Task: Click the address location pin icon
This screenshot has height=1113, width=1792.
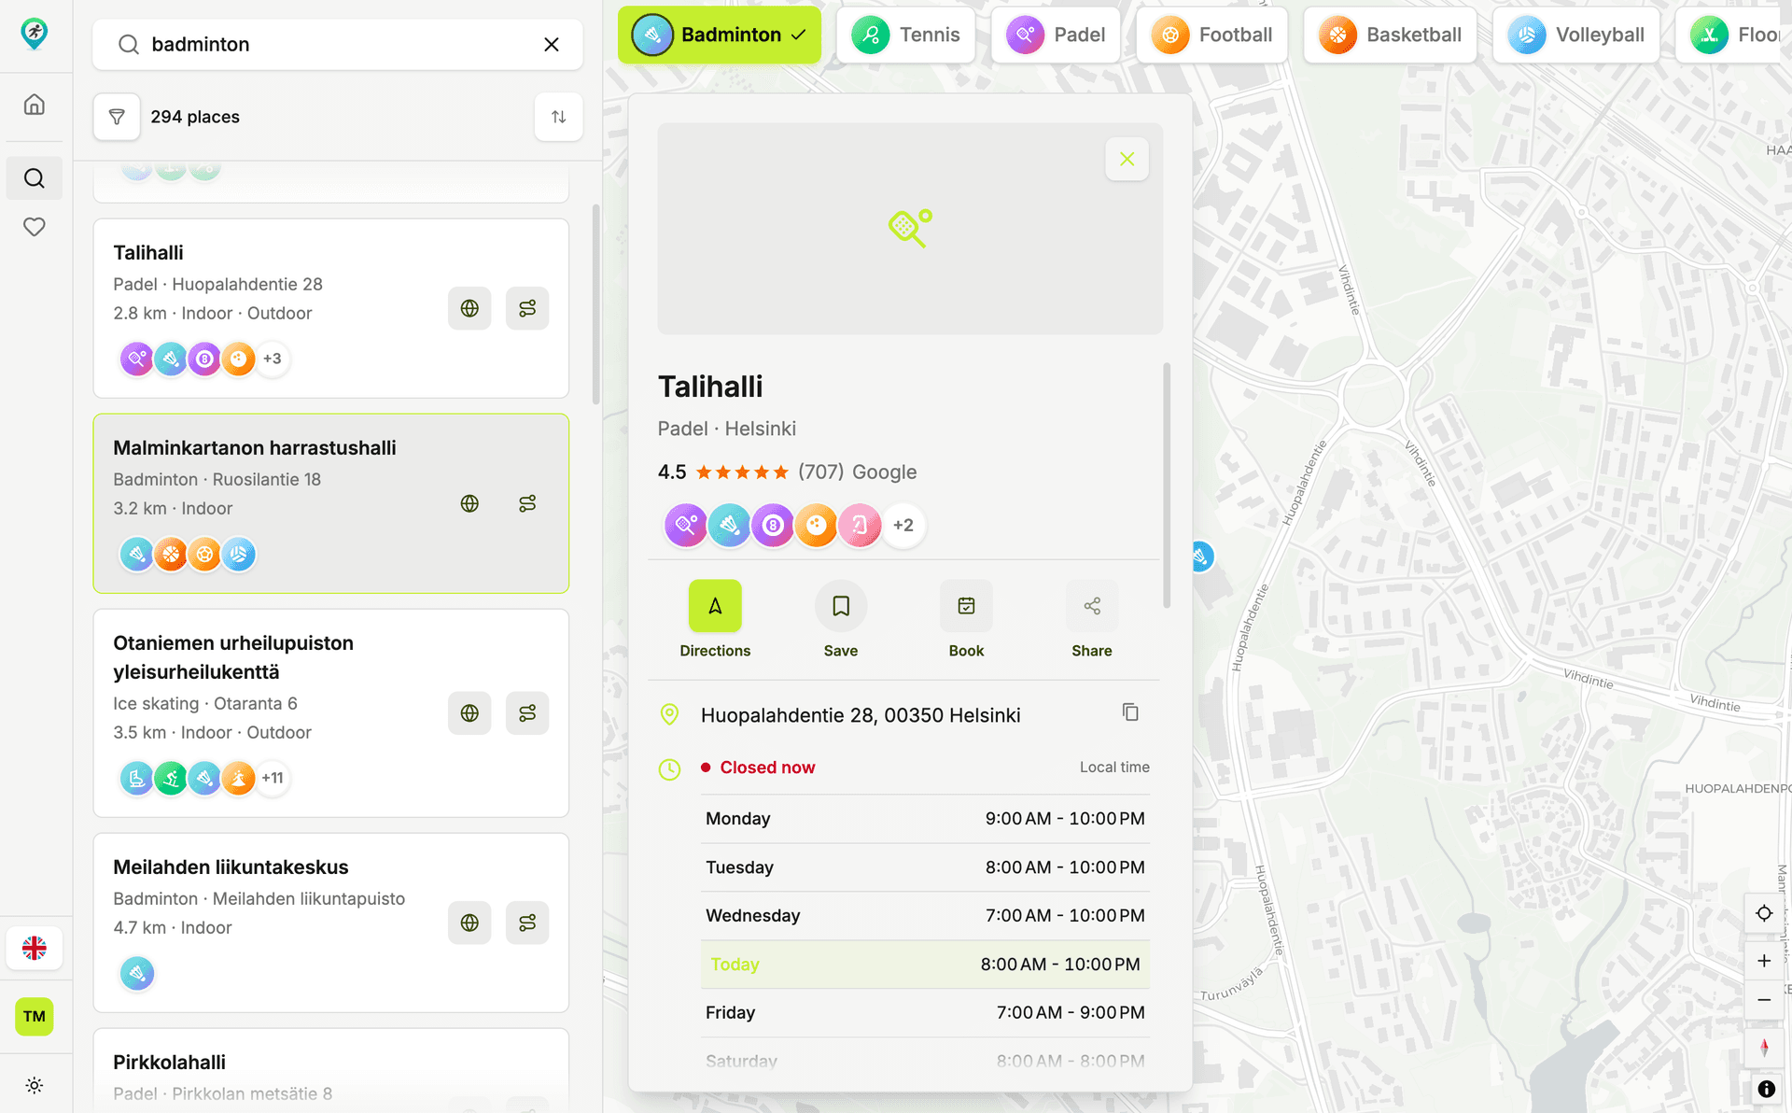Action: point(669,715)
